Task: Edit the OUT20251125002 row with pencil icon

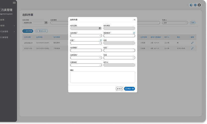Action: pos(192,48)
